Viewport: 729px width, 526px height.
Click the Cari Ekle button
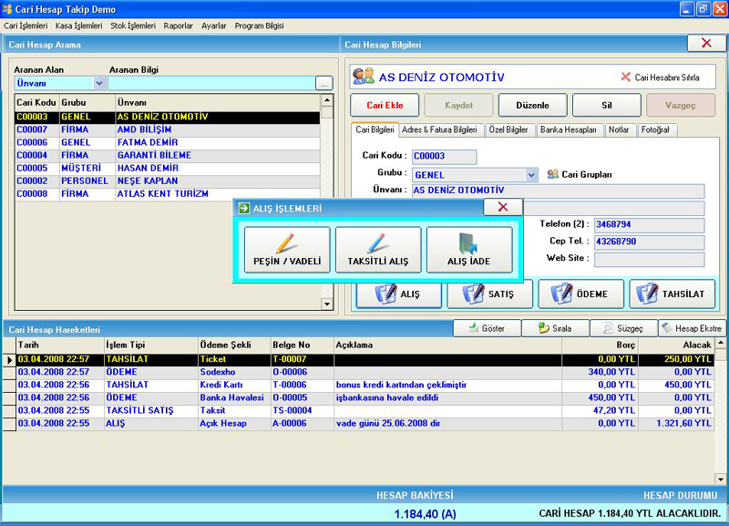pyautogui.click(x=385, y=105)
